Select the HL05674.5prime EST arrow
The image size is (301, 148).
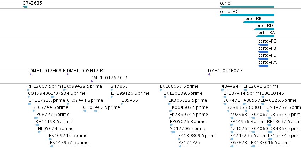pyautogui.click(x=39, y=132)
